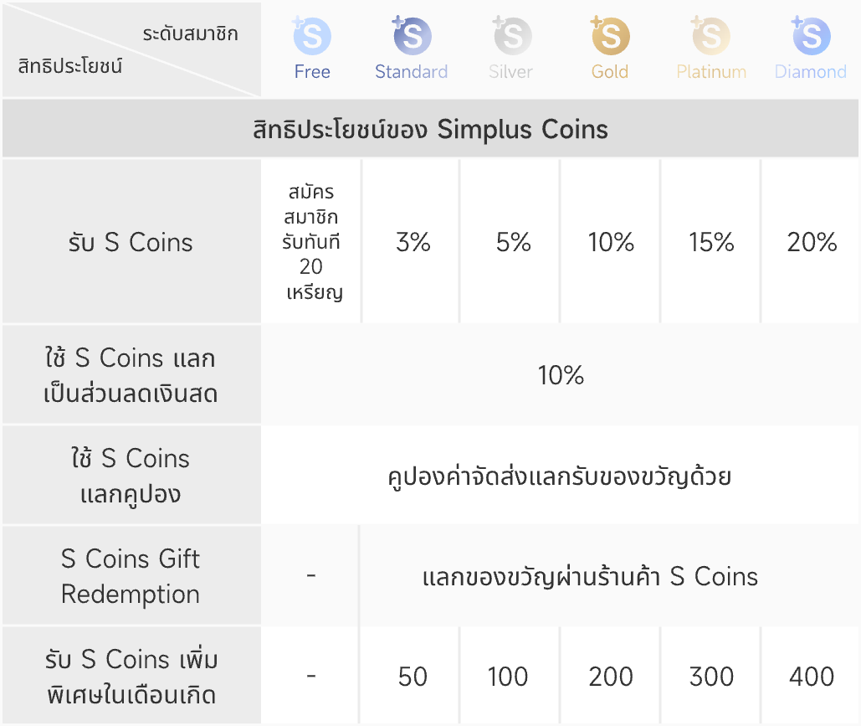
Task: Click the Gold tier badge icon
Action: click(610, 36)
